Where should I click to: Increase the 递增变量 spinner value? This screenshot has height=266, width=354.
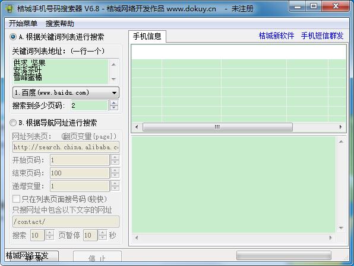point(115,183)
